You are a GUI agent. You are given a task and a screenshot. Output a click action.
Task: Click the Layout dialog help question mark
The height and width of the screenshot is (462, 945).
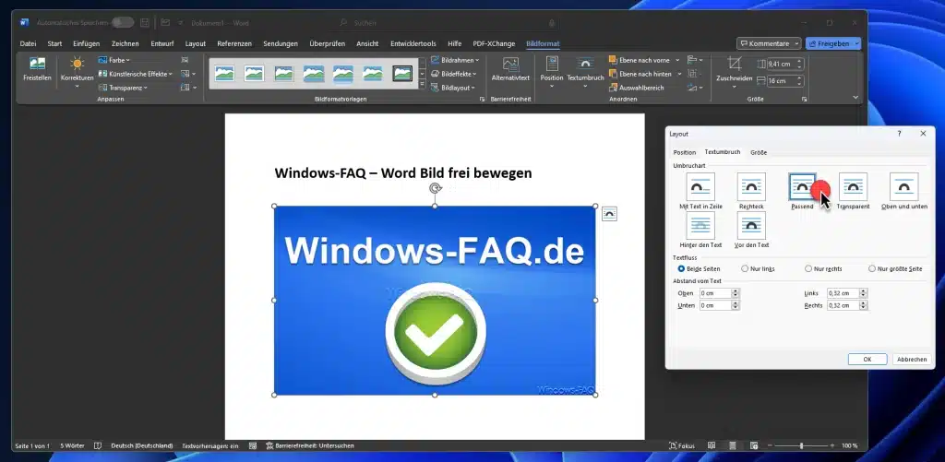coord(899,134)
